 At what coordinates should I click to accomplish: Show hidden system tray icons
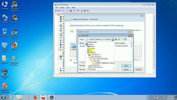point(151,97)
